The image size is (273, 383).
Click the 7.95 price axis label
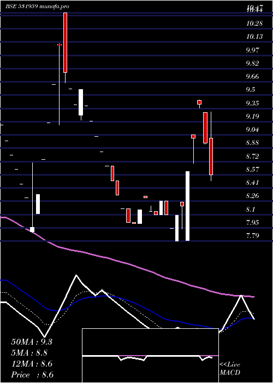(x=252, y=223)
